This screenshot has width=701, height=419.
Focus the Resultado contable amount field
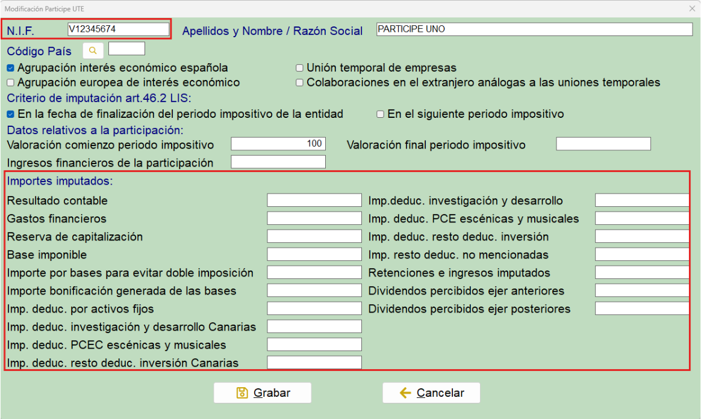[314, 200]
